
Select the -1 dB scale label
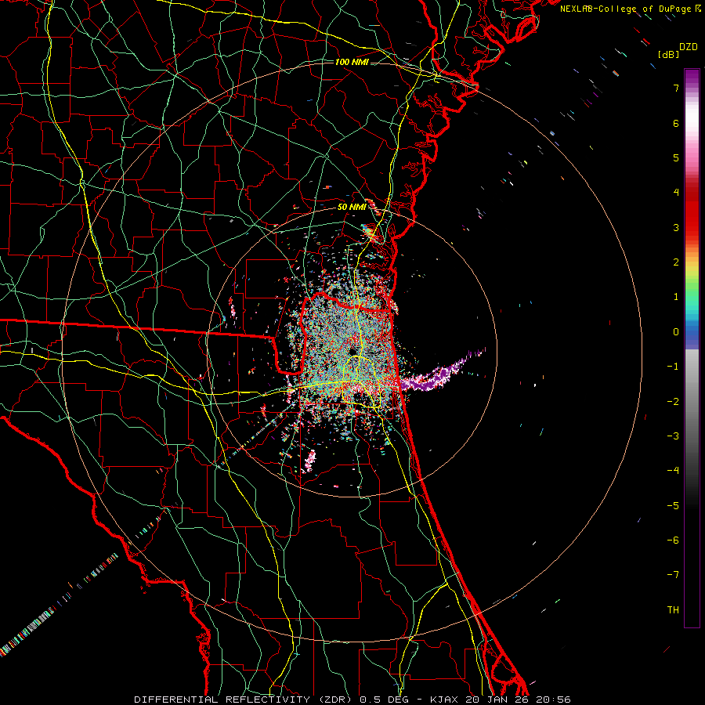673,367
